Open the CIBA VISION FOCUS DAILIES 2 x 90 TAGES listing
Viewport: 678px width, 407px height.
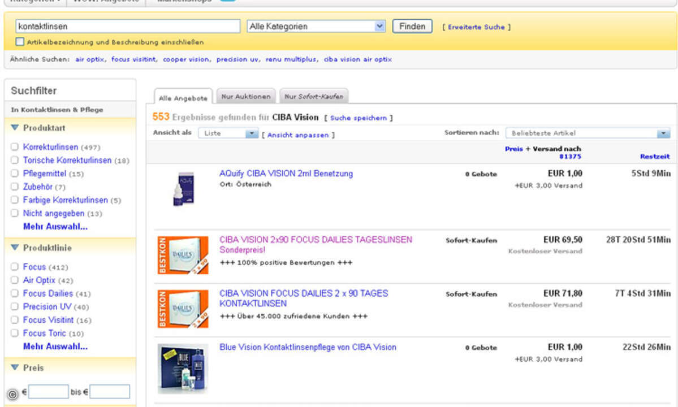click(304, 298)
